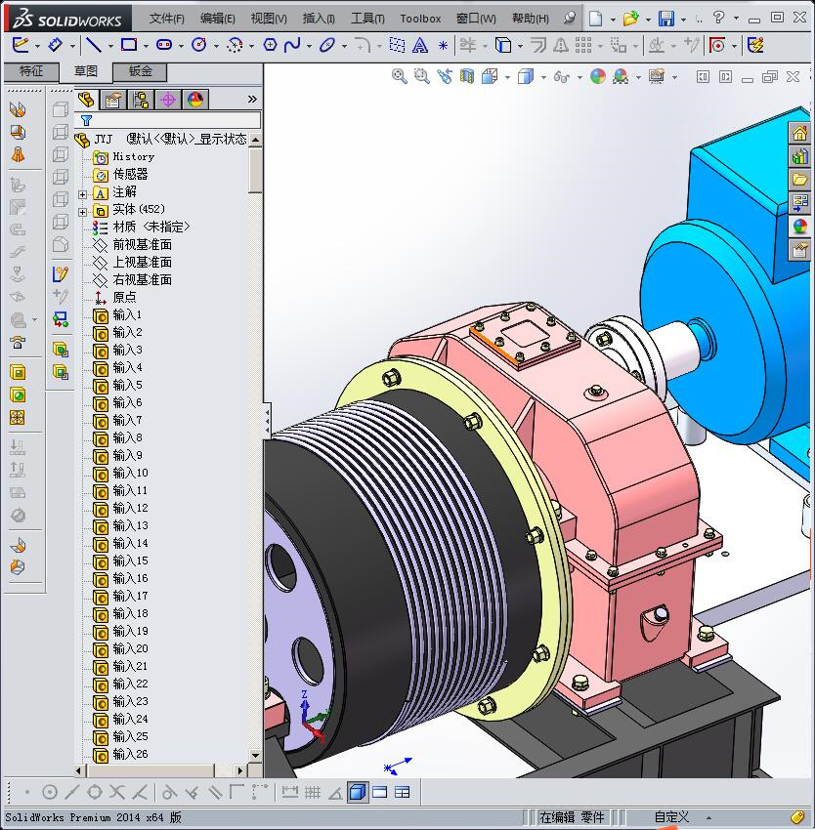The height and width of the screenshot is (830, 815).
Task: Click the Offset Entities tool
Action: pyautogui.click(x=537, y=45)
